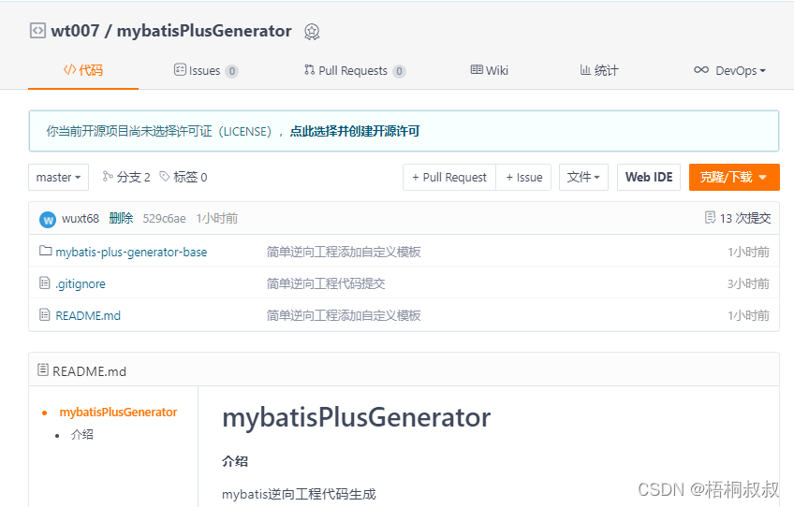Screen dimensions: 794x507
Task: Click the document icon in README.md panel header
Action: point(43,369)
